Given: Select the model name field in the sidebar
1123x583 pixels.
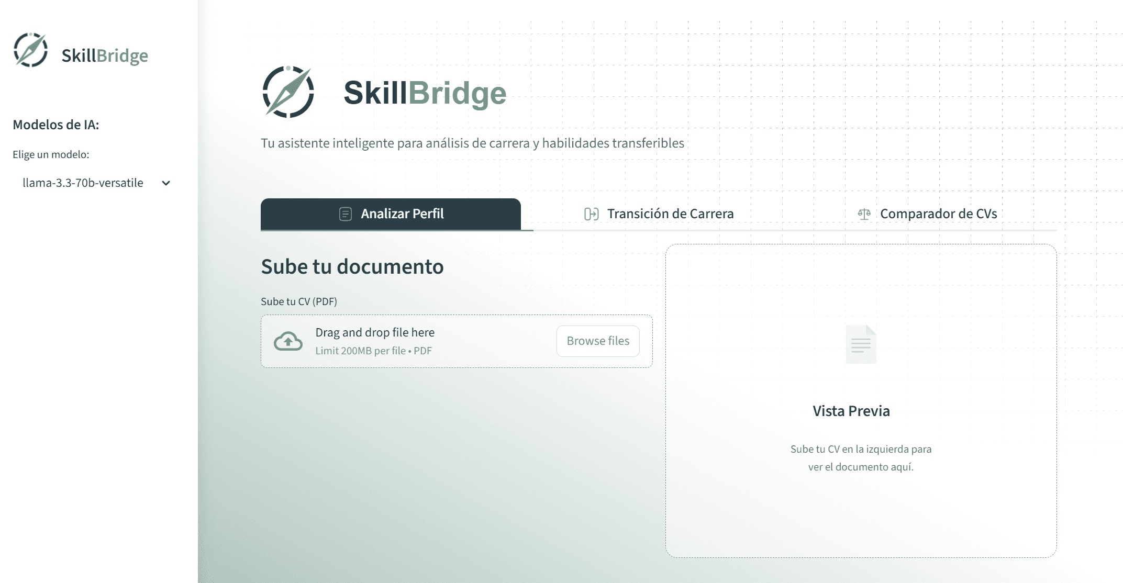Looking at the screenshot, I should [x=83, y=183].
